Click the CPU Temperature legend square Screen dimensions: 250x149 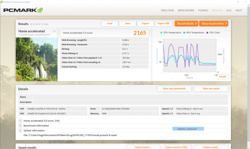[x=161, y=32]
